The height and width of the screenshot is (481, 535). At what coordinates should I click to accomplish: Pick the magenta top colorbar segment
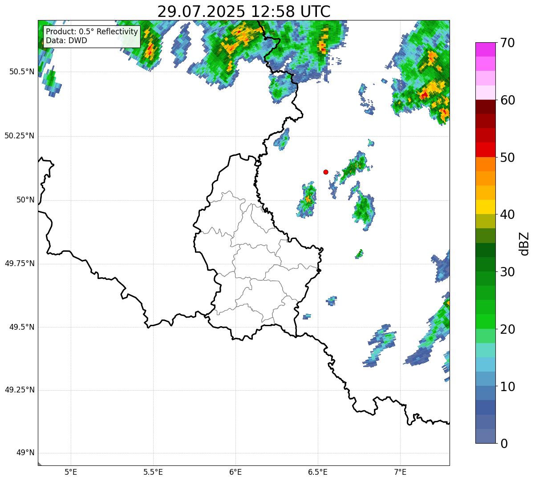[x=486, y=49]
